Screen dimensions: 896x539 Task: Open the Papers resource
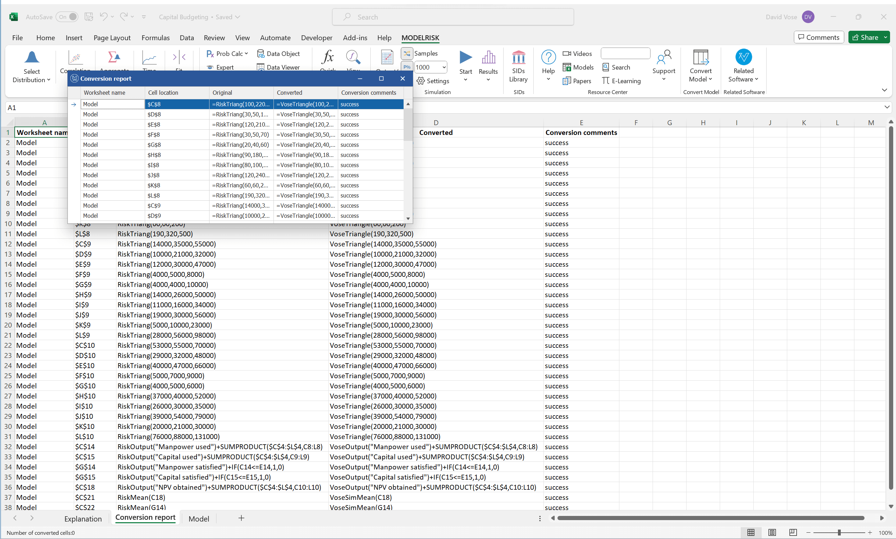577,81
